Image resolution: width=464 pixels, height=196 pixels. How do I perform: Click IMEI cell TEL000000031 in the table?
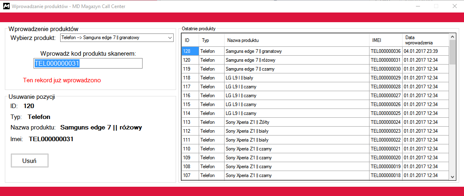(386, 60)
